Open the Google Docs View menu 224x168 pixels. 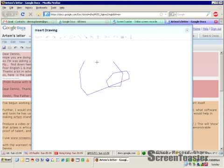(x=22, y=42)
